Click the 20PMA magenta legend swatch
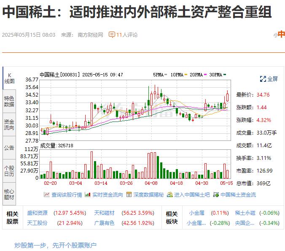Screen dimensions: 285x251 pyautogui.click(x=205, y=75)
